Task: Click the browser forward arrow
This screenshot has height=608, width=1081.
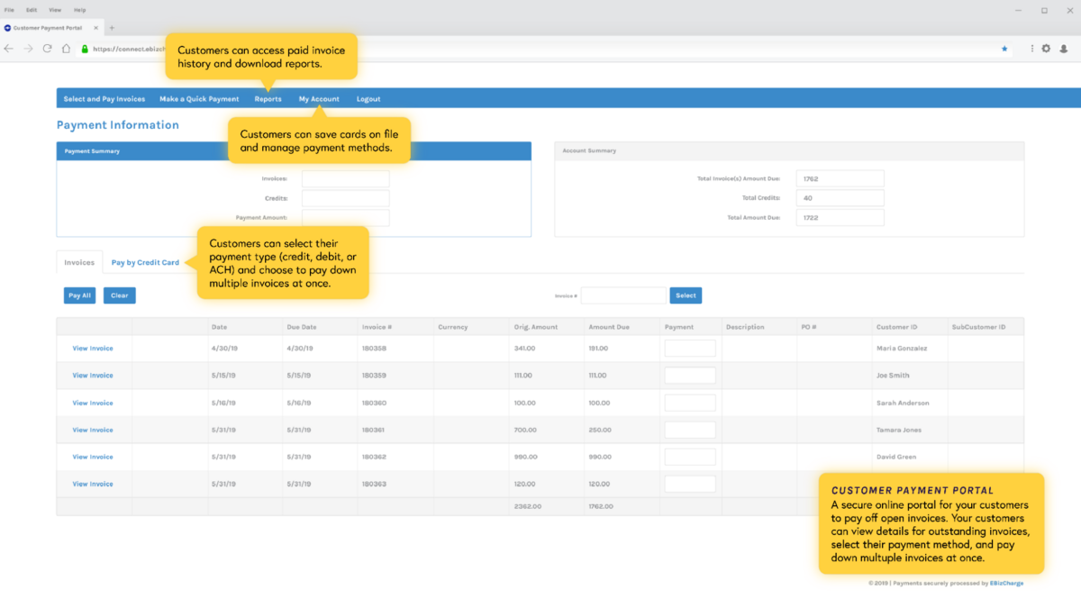Action: (x=28, y=49)
